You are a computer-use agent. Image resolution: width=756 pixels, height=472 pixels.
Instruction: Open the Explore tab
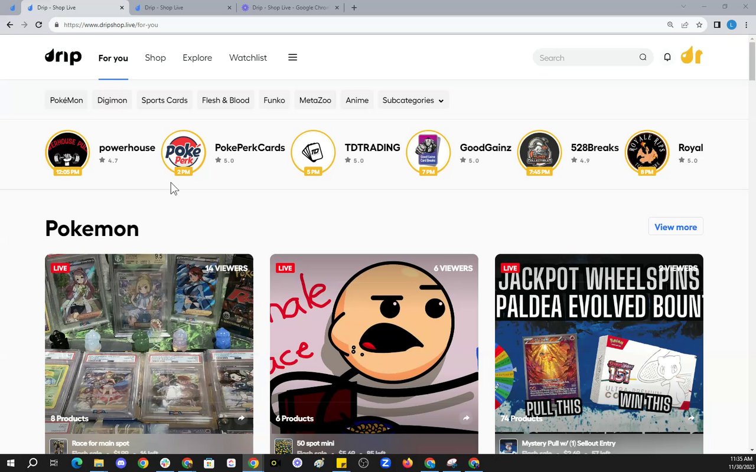point(197,58)
